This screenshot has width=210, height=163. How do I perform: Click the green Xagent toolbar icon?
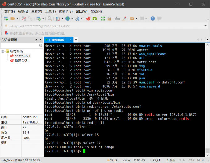coord(95,18)
